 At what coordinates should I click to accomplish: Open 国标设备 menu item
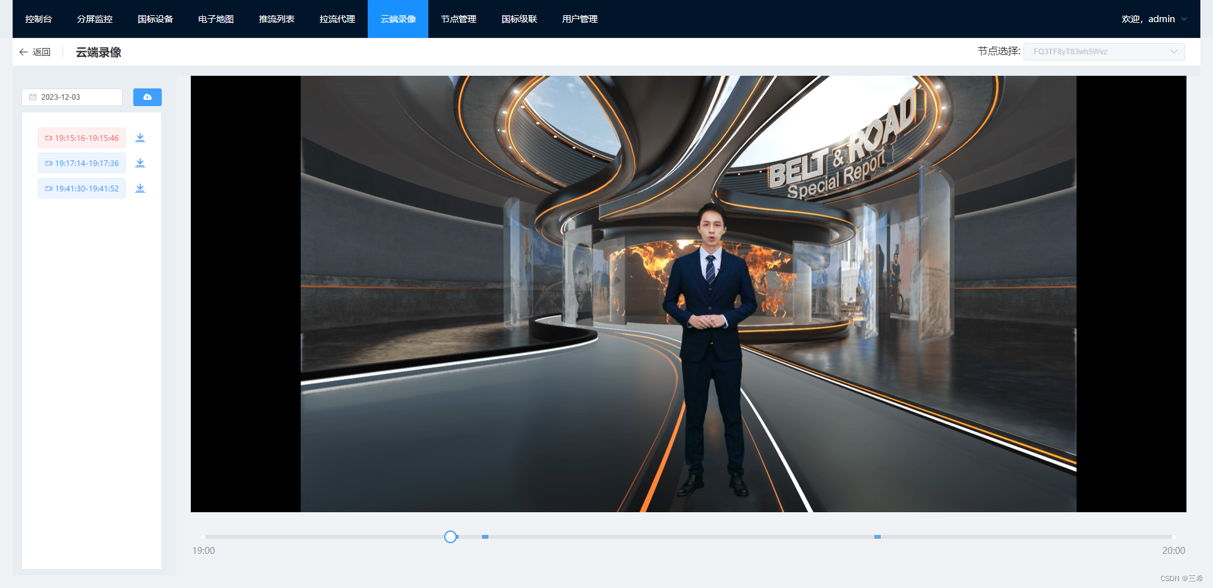tap(155, 19)
